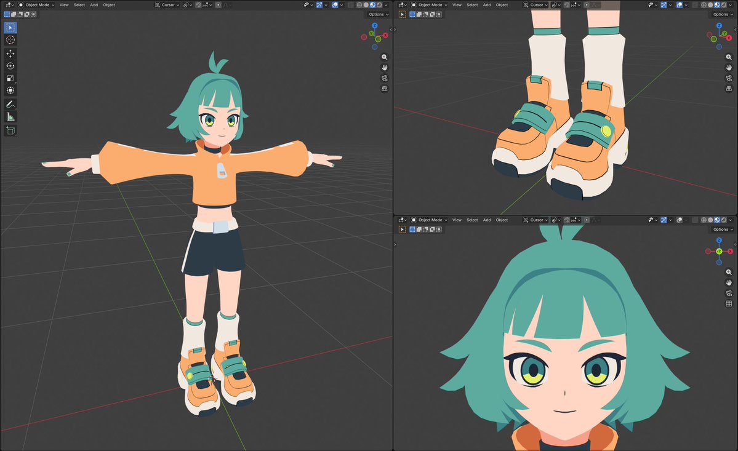Click pan hand icon in left viewport
738x451 pixels.
click(385, 67)
